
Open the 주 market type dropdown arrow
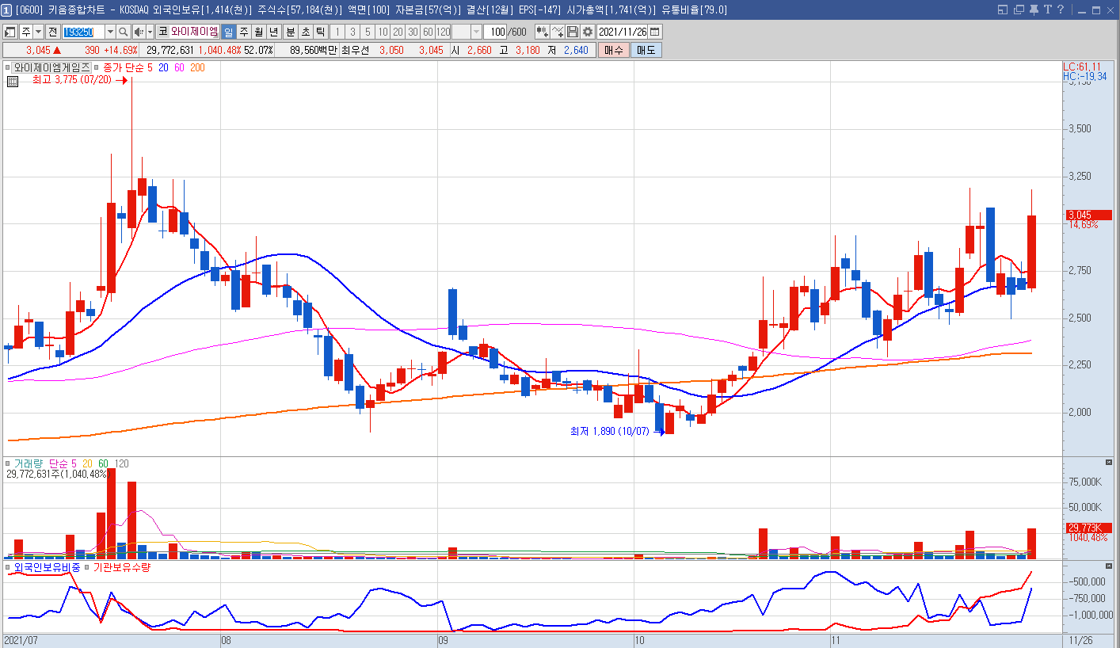38,32
